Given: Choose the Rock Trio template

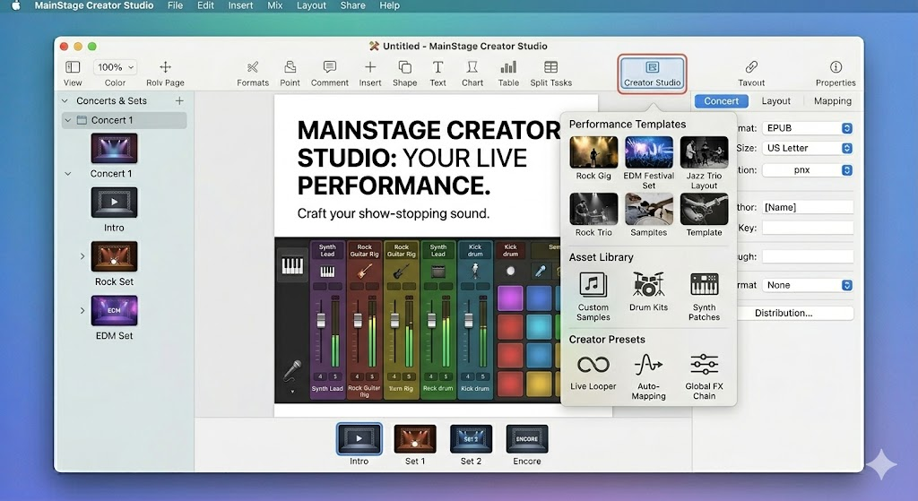Looking at the screenshot, I should pyautogui.click(x=593, y=209).
